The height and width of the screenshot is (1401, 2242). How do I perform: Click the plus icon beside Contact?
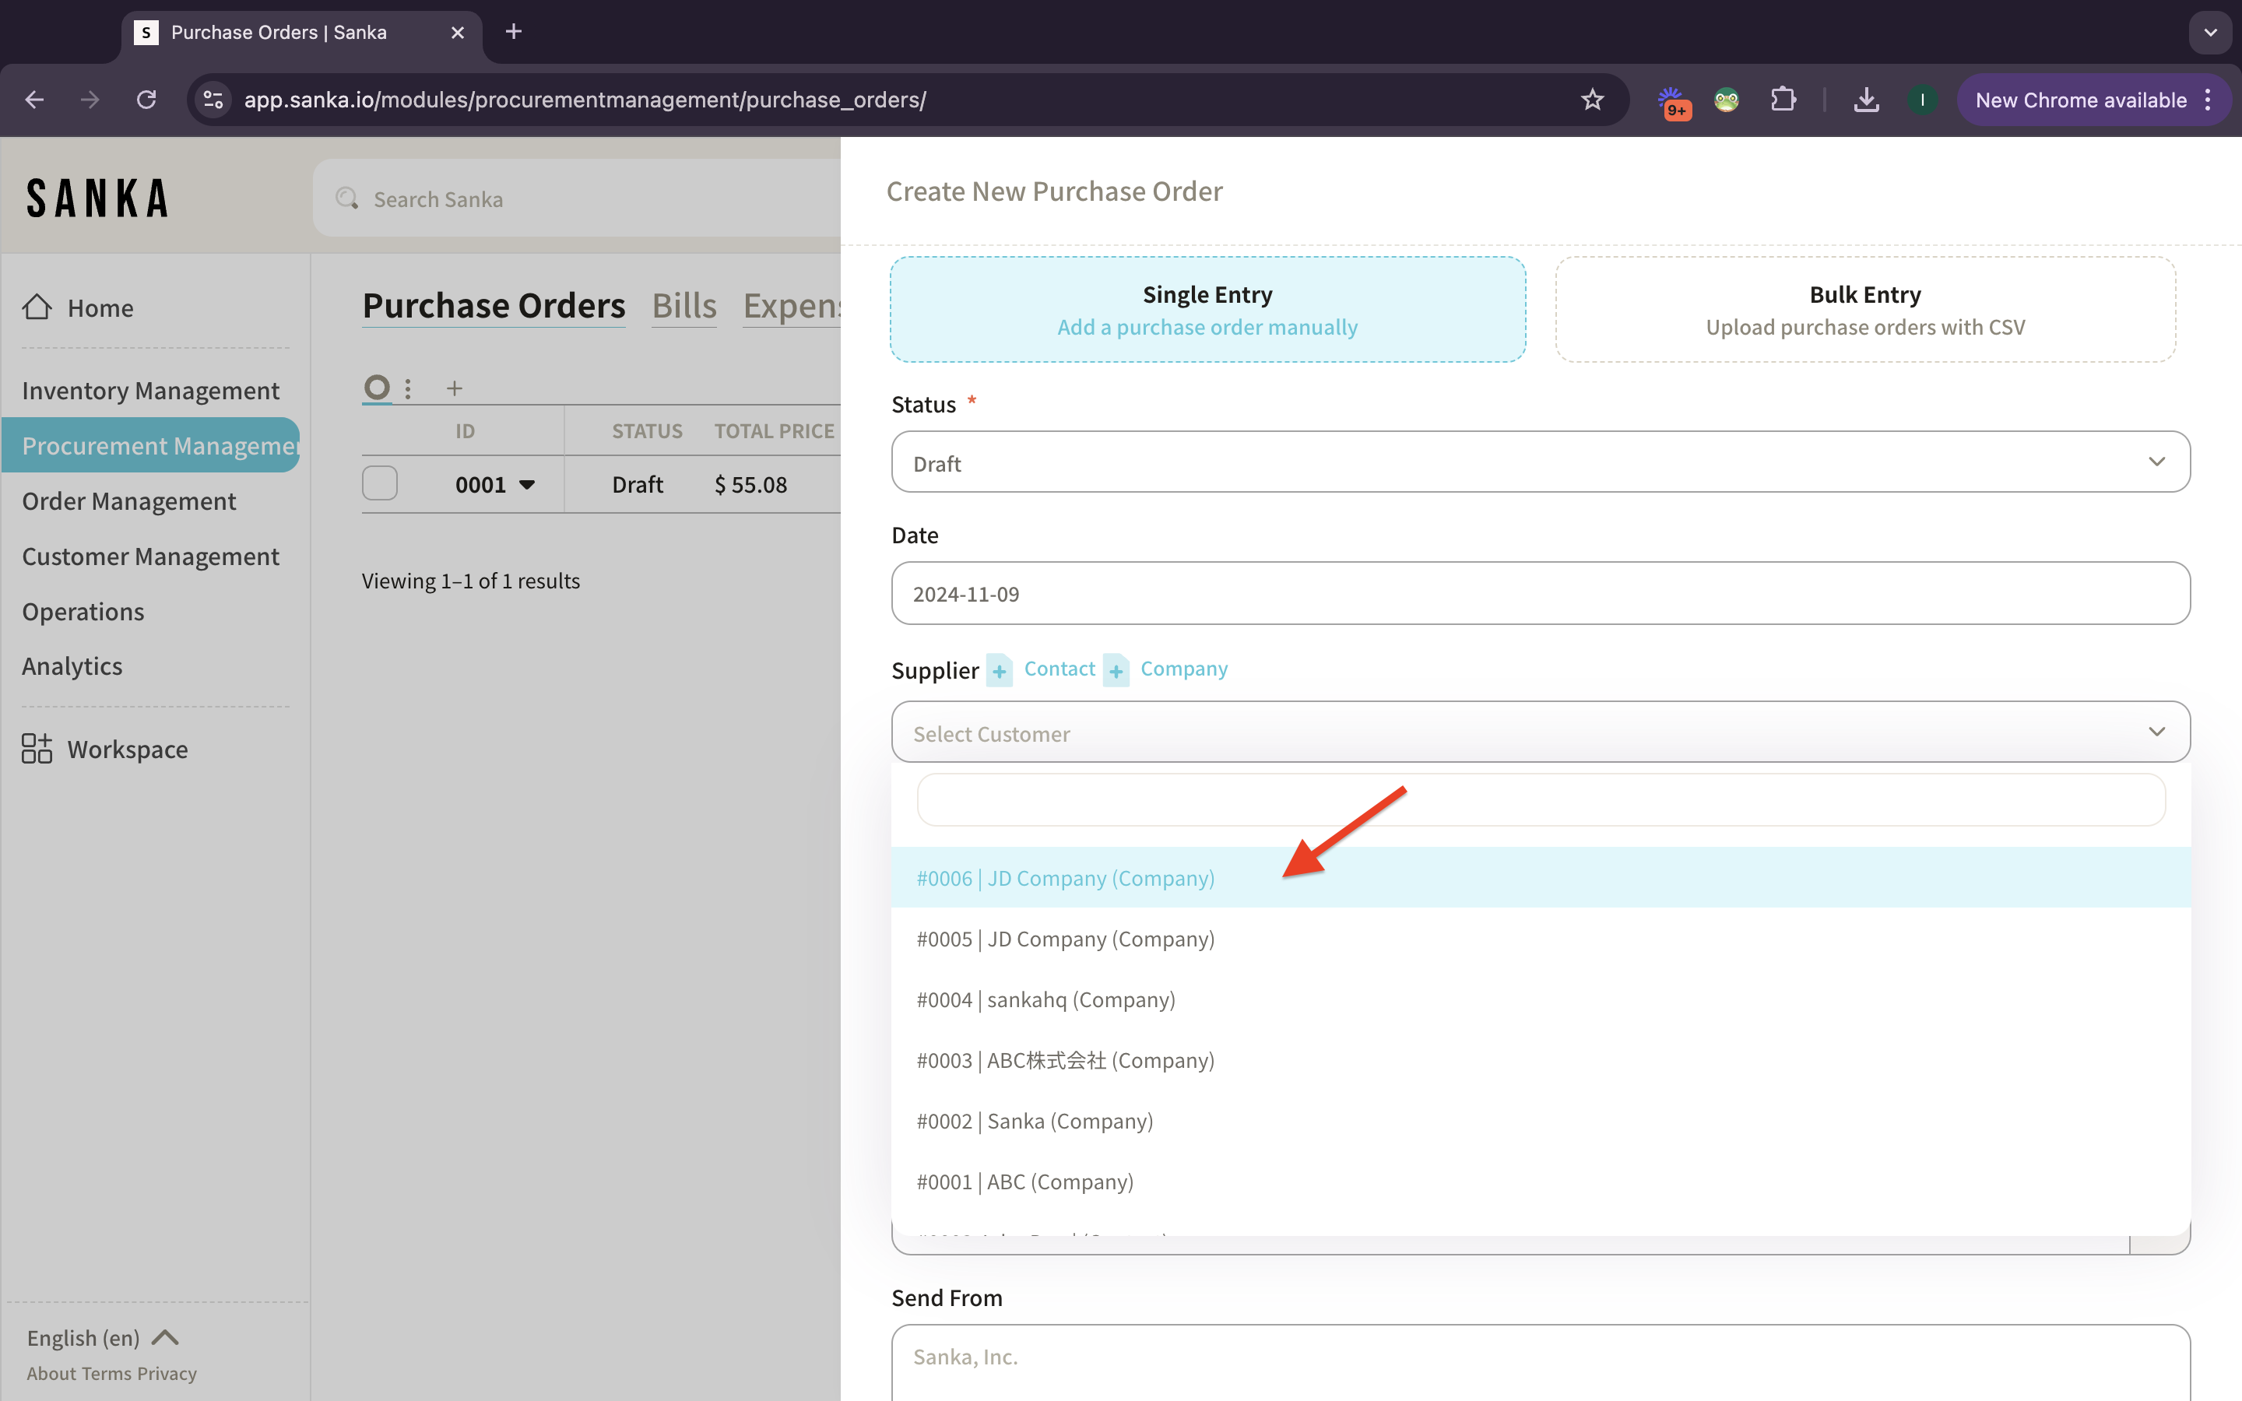pos(999,670)
